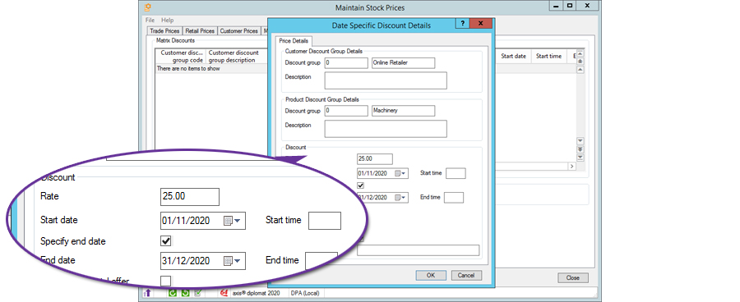Select the Price Details tab

(294, 41)
